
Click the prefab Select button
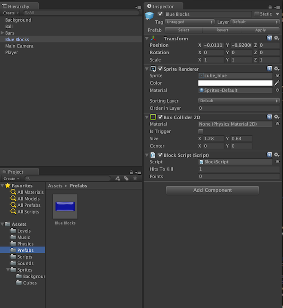pyautogui.click(x=183, y=30)
